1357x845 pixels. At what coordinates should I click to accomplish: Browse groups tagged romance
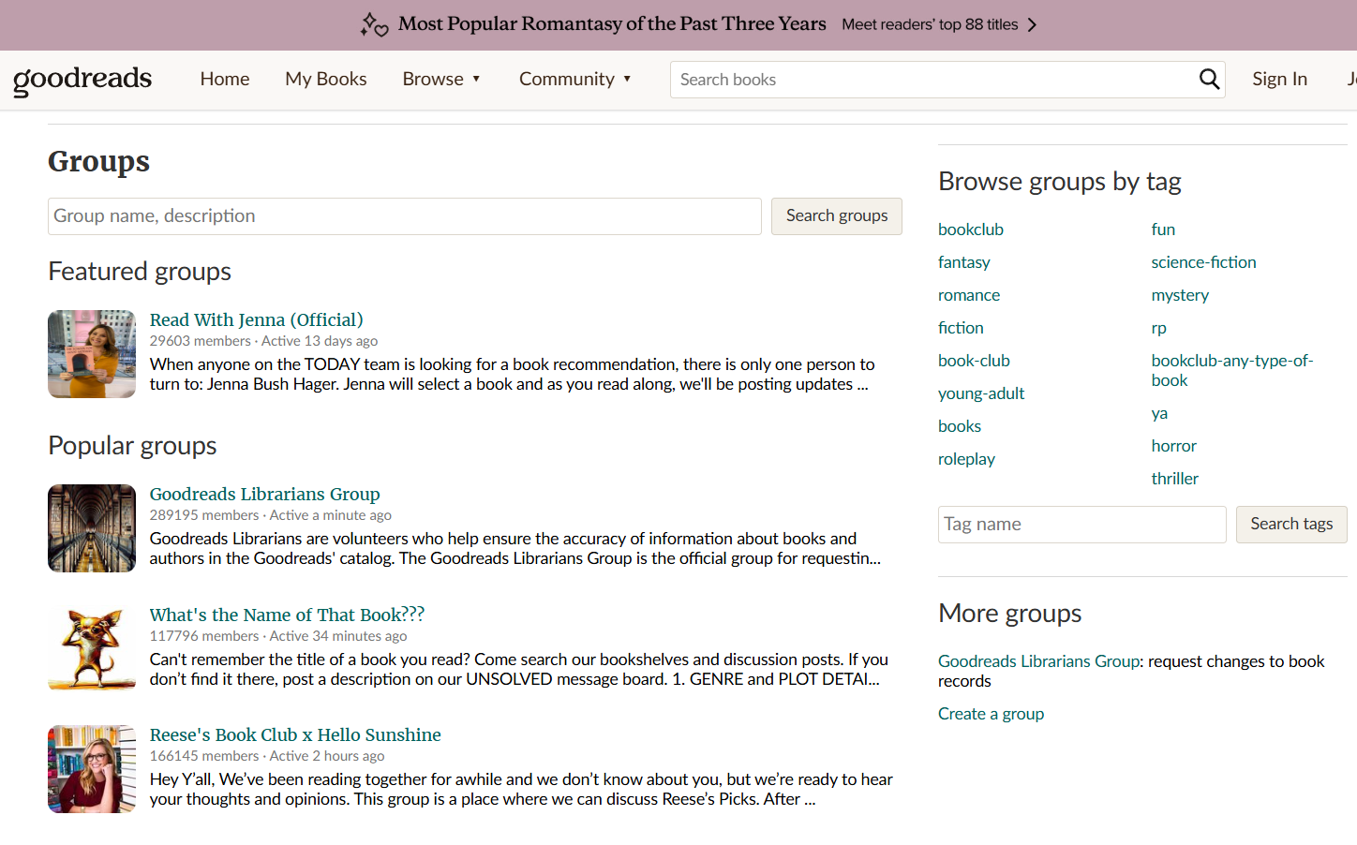coord(969,295)
